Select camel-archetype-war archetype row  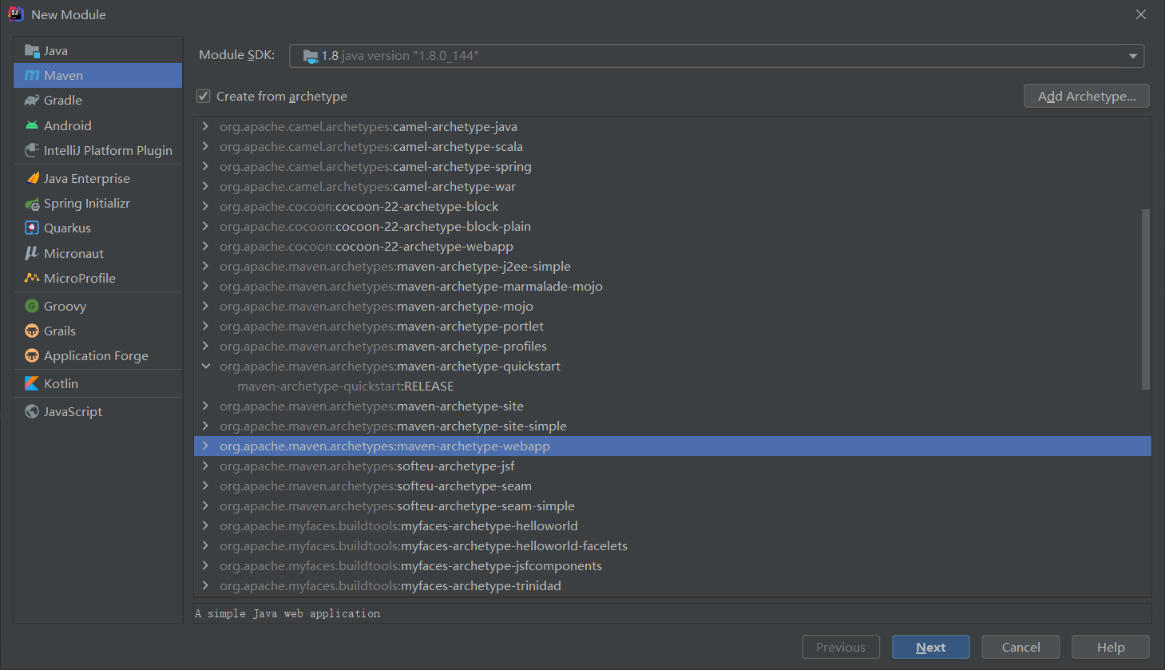672,186
